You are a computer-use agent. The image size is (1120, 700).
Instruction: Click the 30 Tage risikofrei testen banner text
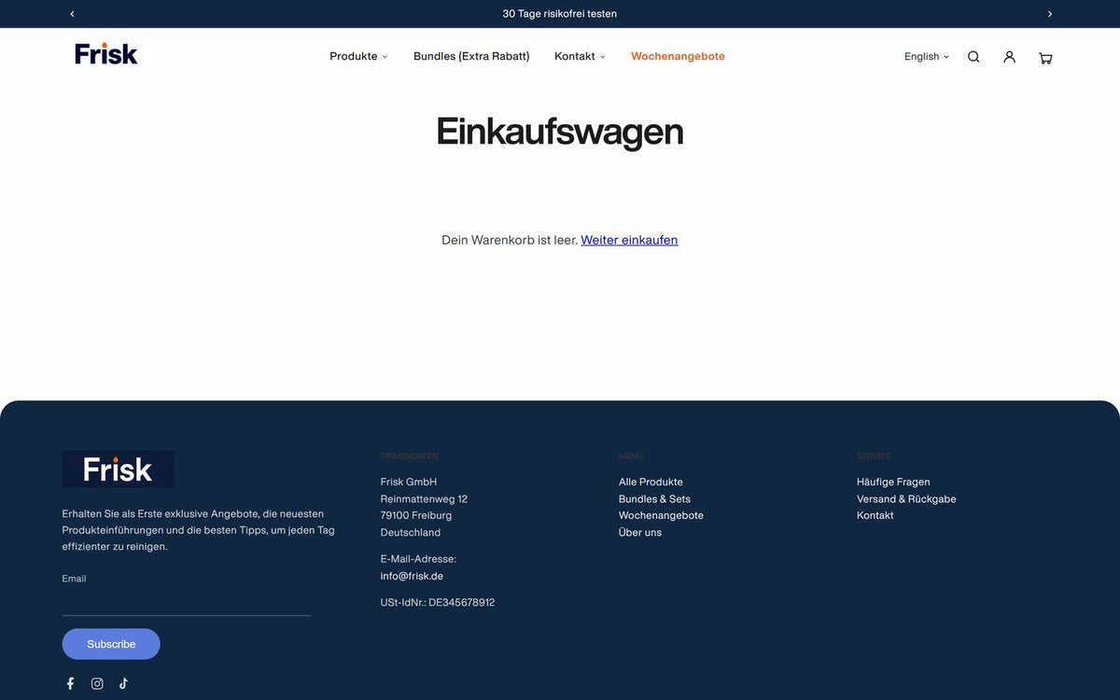(560, 14)
